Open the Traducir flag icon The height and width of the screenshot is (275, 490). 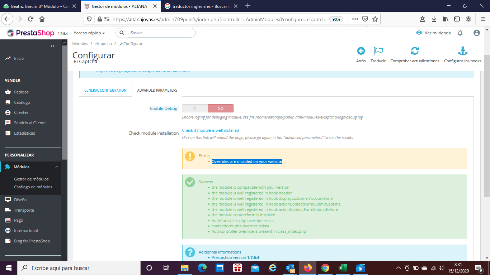378,51
